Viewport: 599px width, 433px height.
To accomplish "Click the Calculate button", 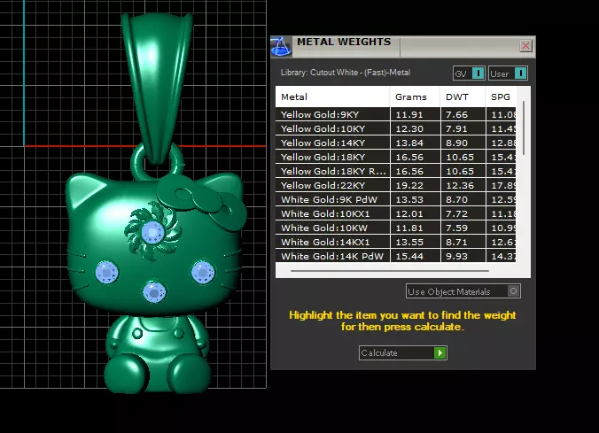I will [x=402, y=352].
